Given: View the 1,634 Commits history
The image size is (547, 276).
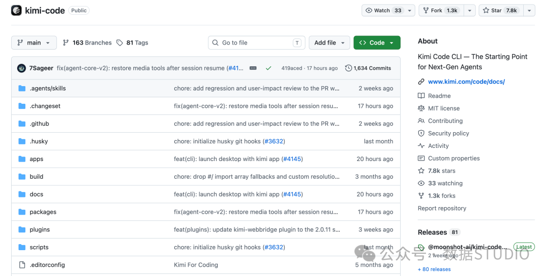Looking at the screenshot, I should 368,68.
